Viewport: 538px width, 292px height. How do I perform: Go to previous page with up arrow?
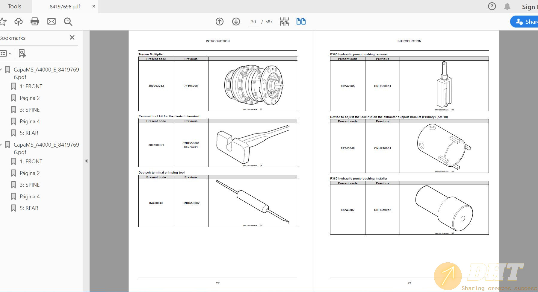coord(220,22)
